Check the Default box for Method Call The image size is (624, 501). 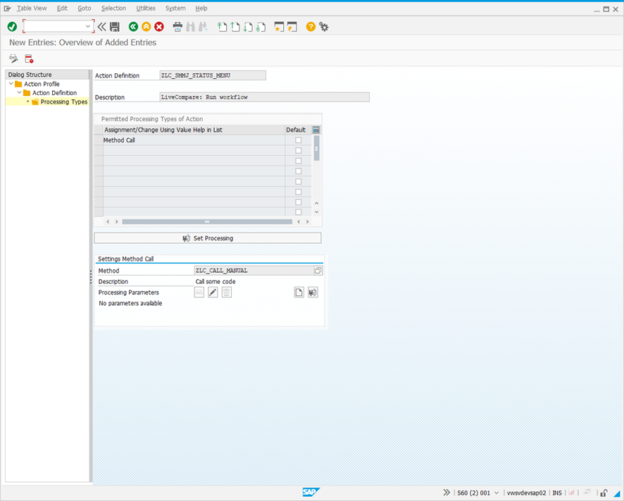pyautogui.click(x=299, y=140)
